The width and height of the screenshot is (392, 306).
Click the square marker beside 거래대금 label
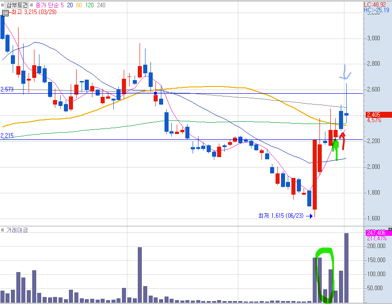[3, 230]
